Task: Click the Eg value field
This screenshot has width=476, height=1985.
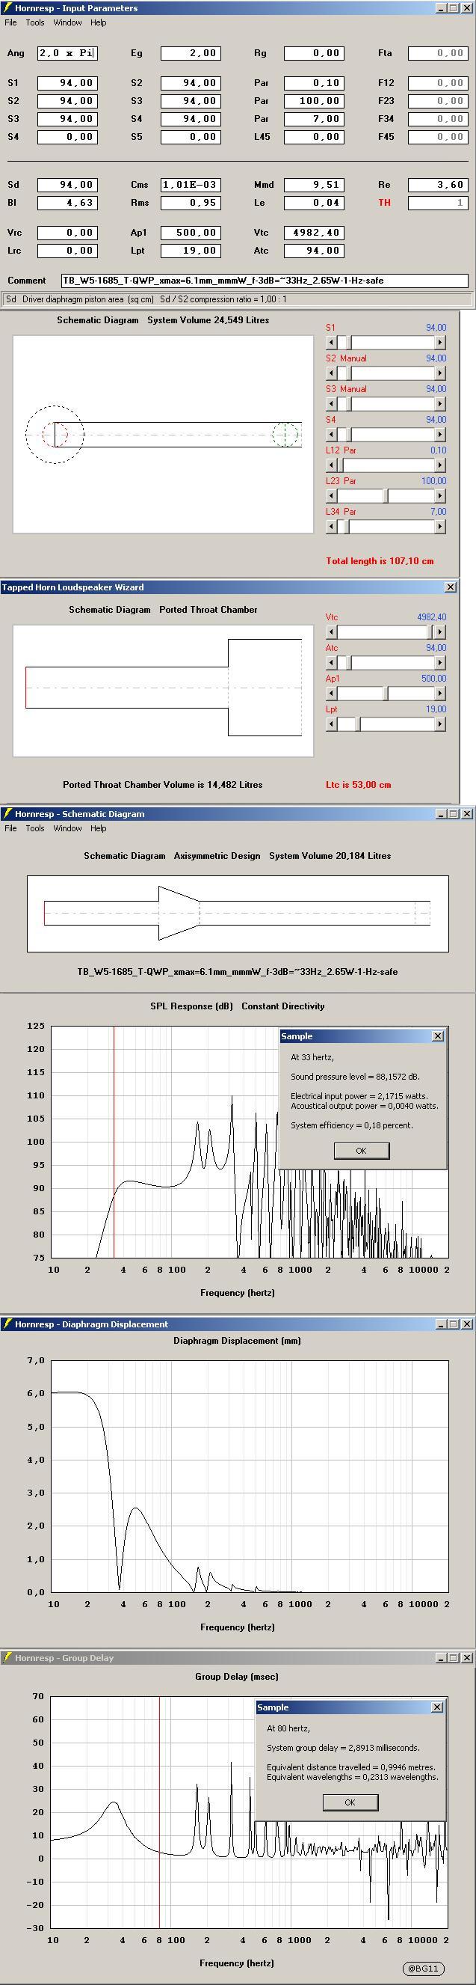Action: (x=191, y=53)
